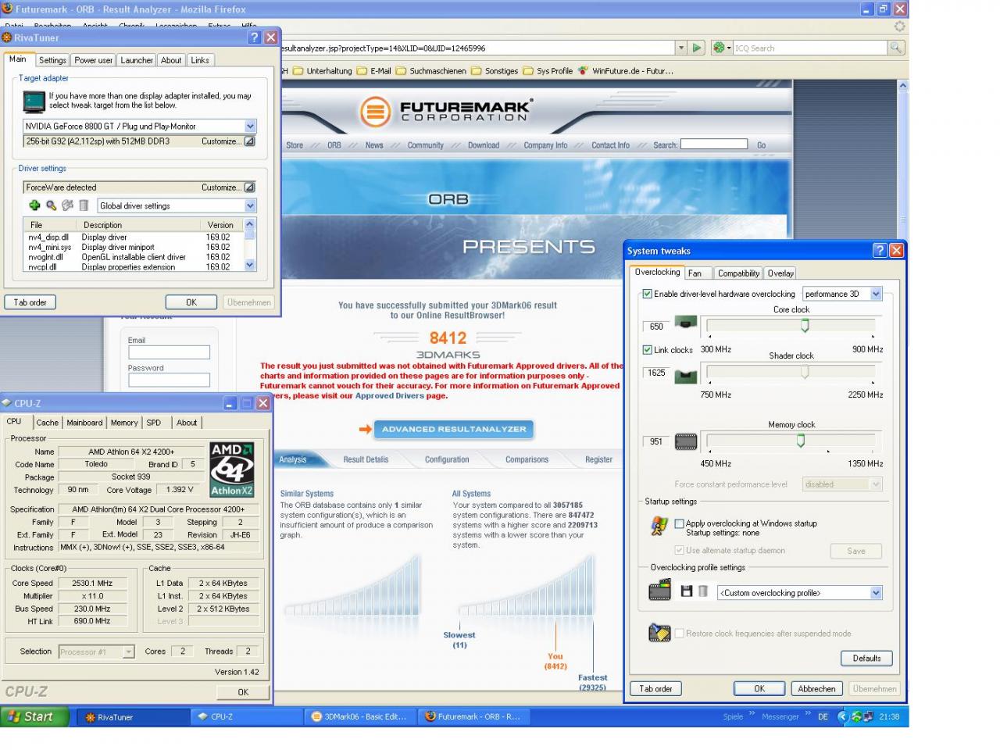Open Customize icon next to ForceWare detected
The image size is (1000, 750).
coord(249,187)
